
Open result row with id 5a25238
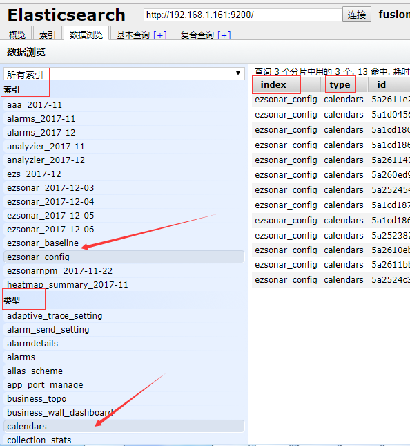pos(331,236)
